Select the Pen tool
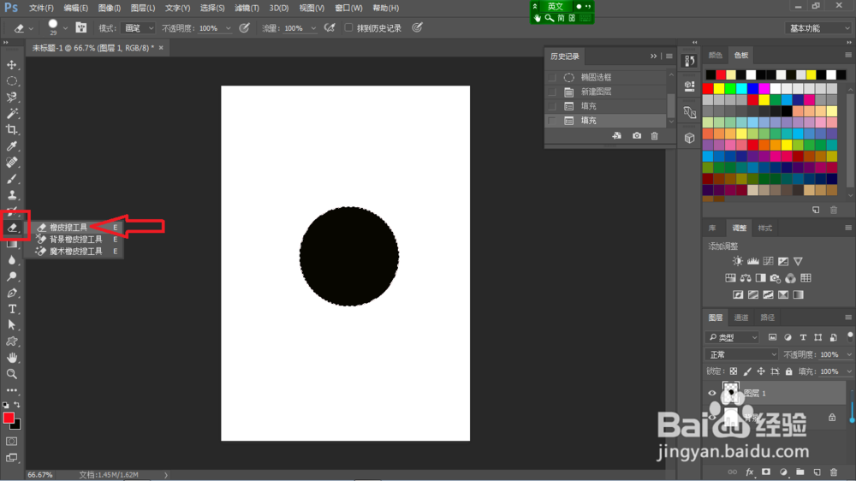The image size is (856, 481). click(x=11, y=294)
